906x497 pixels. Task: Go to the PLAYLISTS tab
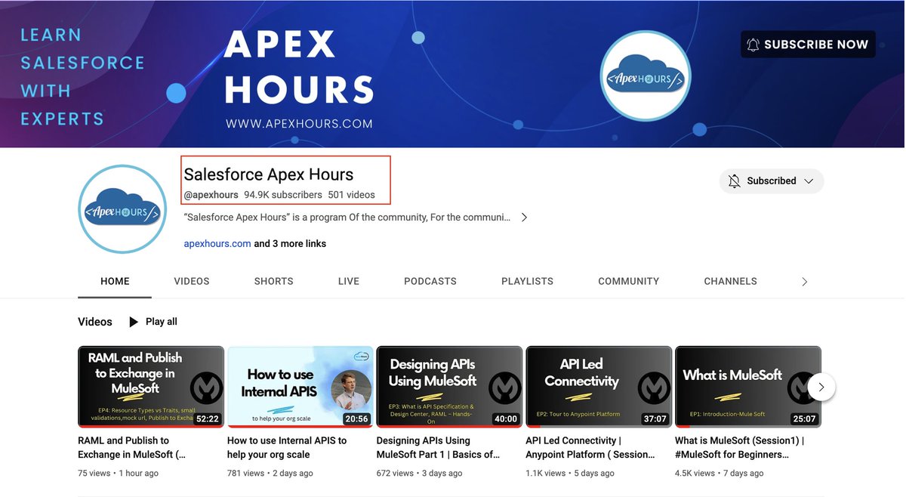527,281
